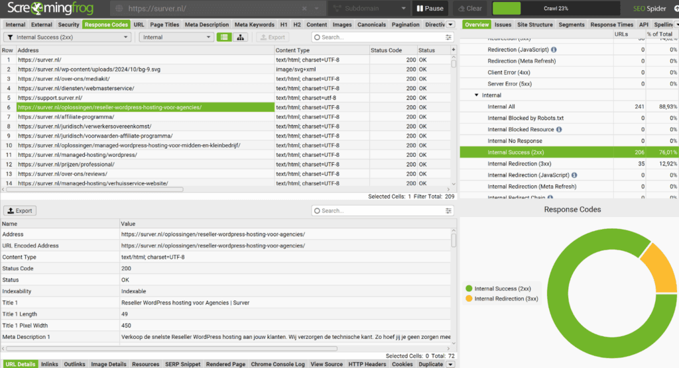Click the orange Internal Redirection legend swatch

469,299
